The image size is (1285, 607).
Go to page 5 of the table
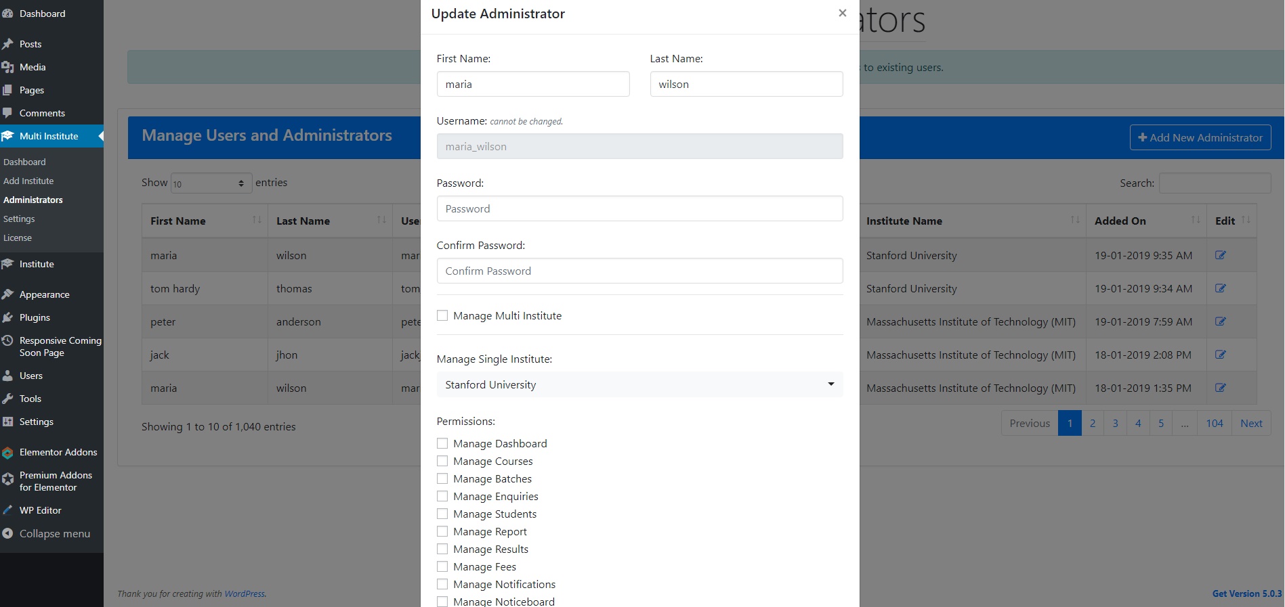click(1161, 423)
